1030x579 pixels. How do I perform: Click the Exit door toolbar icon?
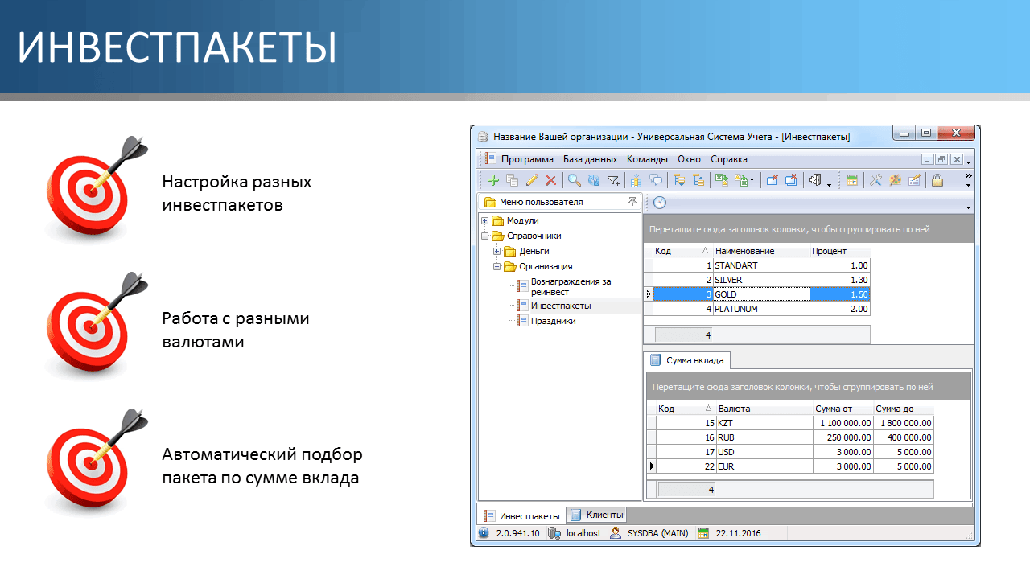pos(814,180)
